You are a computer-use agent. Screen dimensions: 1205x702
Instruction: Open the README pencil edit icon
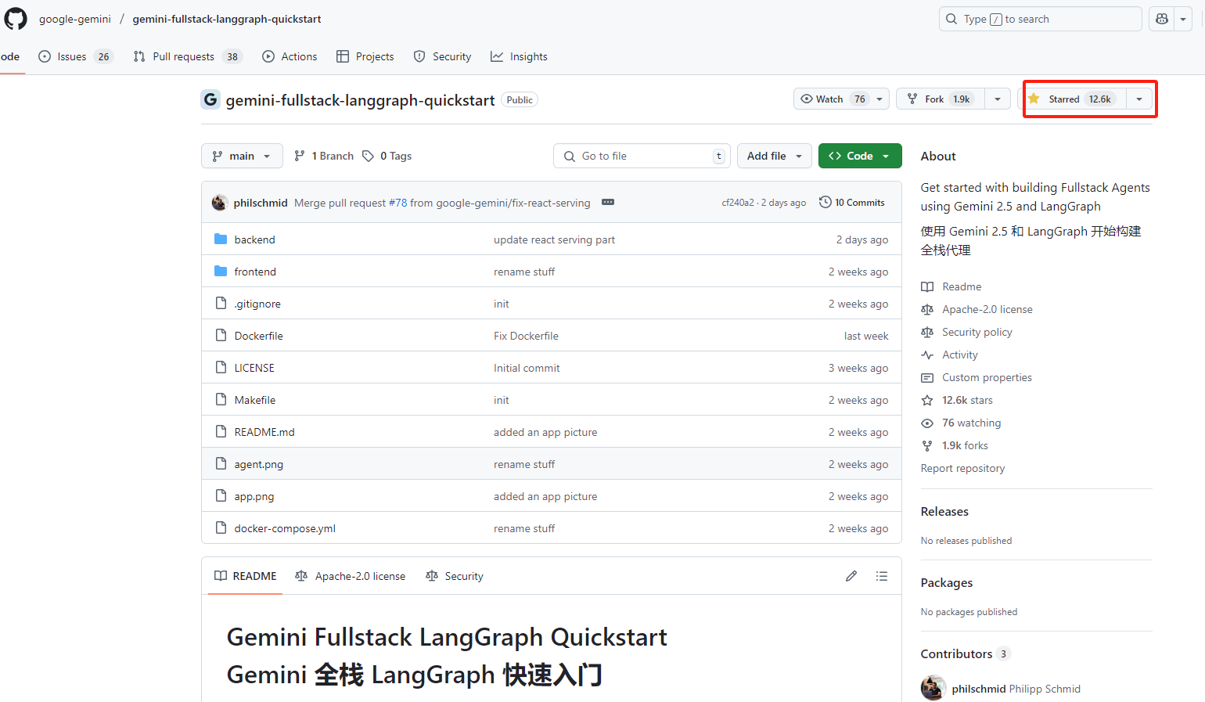pos(851,576)
